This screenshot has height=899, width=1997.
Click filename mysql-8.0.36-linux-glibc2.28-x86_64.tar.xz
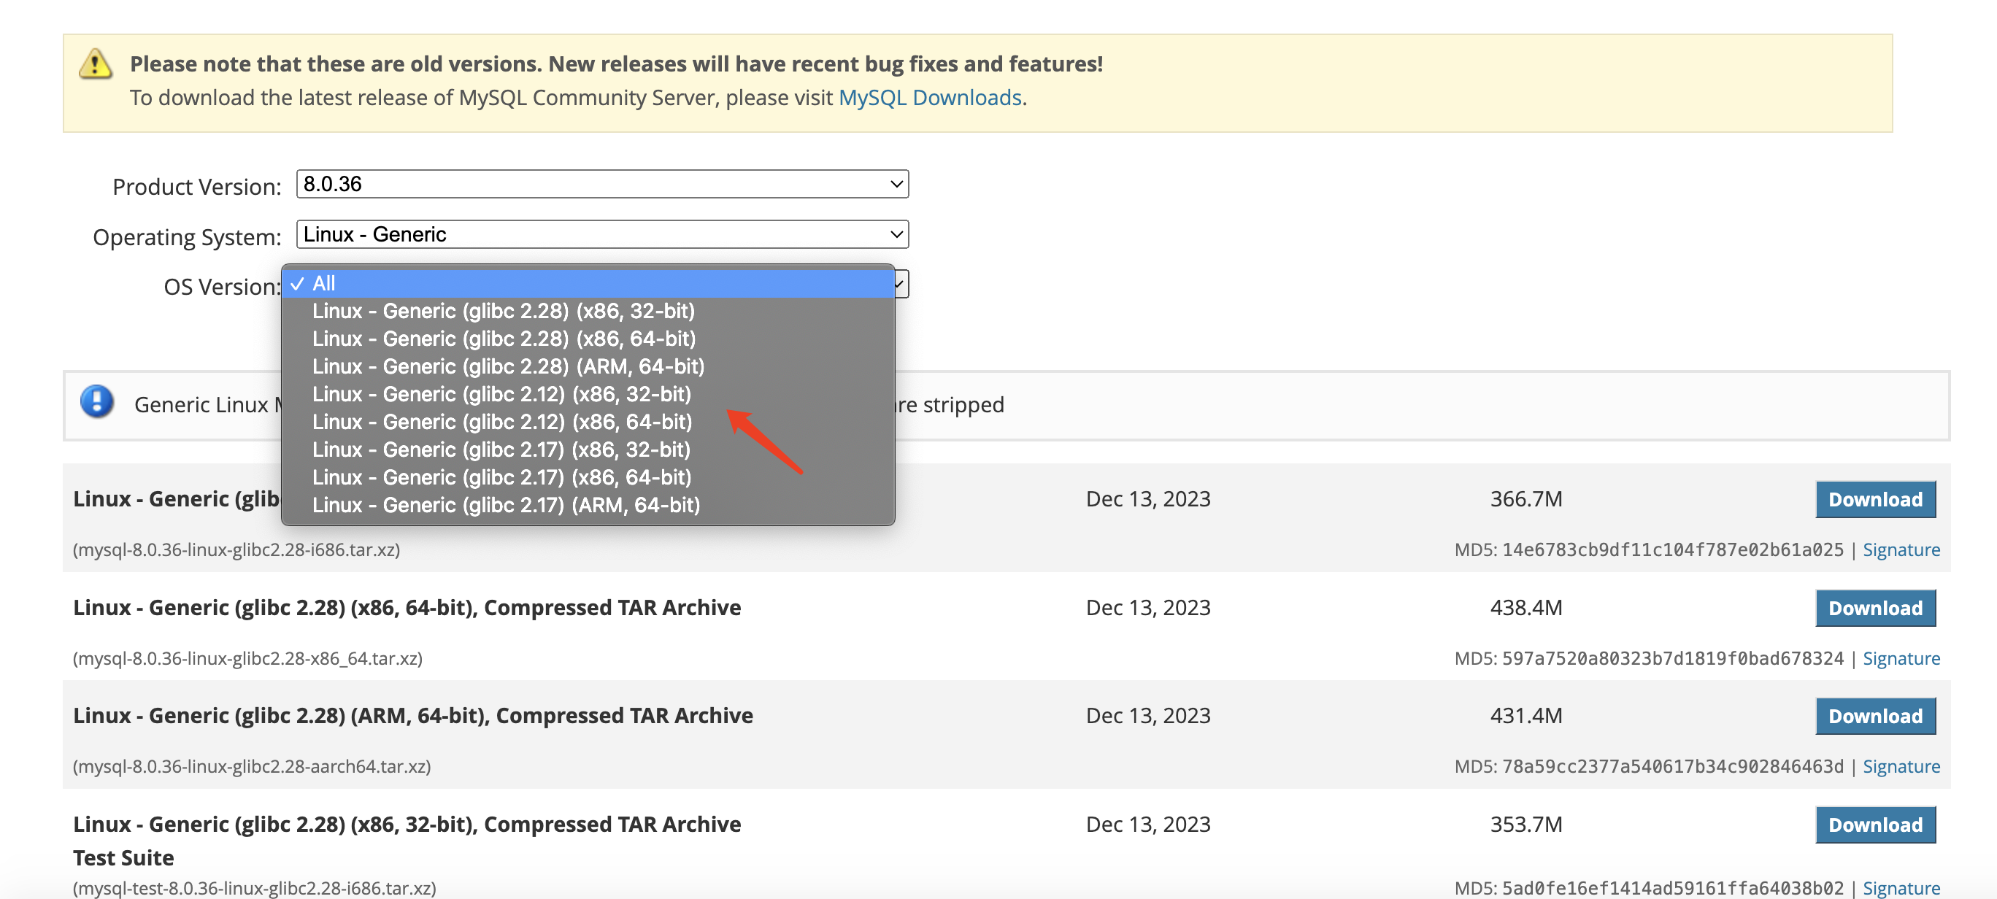click(247, 658)
